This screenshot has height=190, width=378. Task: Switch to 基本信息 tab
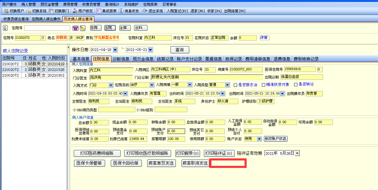pos(81,59)
